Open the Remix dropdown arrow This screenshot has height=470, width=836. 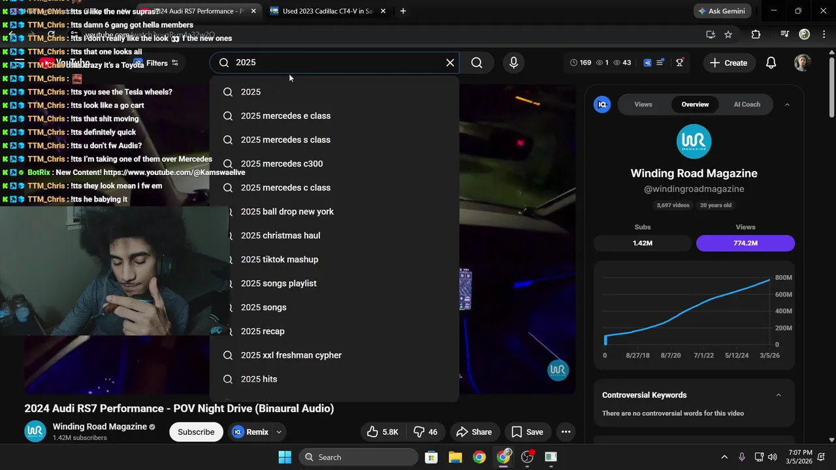pyautogui.click(x=279, y=432)
